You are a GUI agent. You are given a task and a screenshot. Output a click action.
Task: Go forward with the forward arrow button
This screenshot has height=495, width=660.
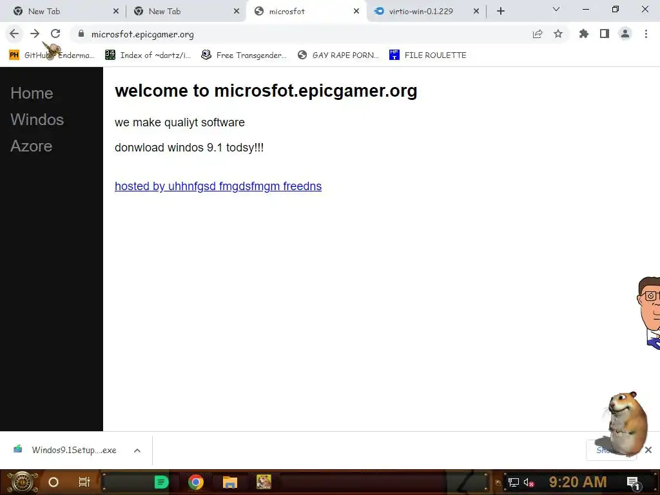pyautogui.click(x=35, y=34)
